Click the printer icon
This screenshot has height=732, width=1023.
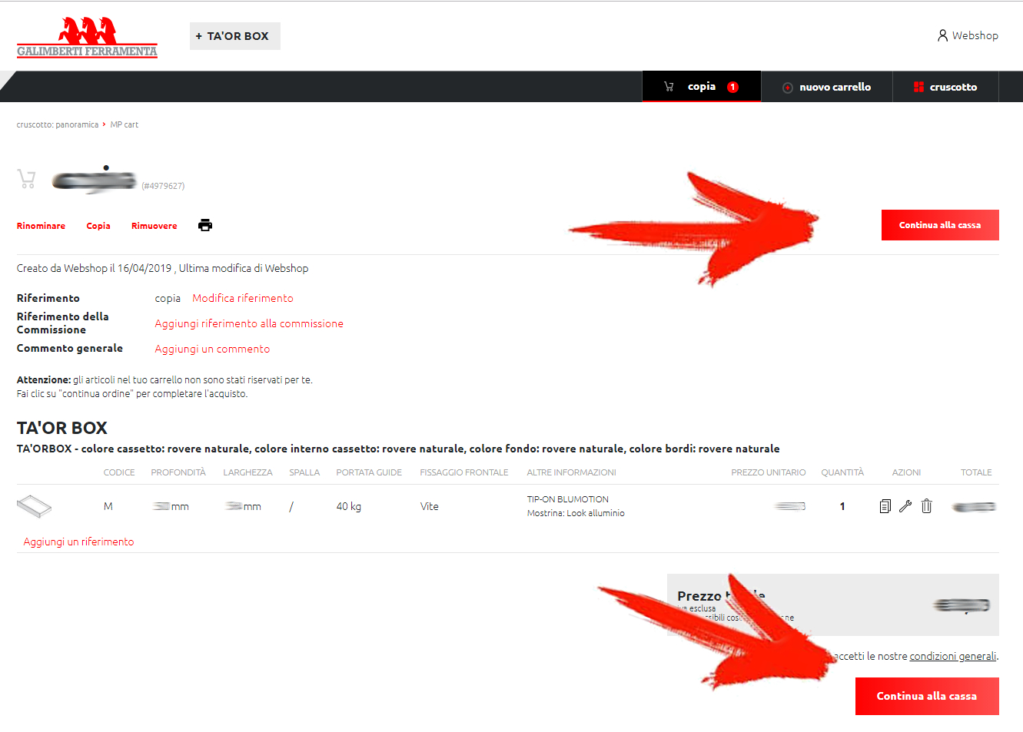[204, 225]
